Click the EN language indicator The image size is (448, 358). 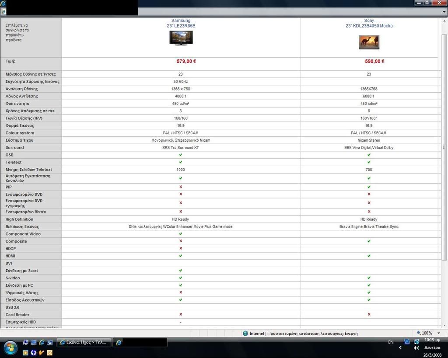(391, 342)
